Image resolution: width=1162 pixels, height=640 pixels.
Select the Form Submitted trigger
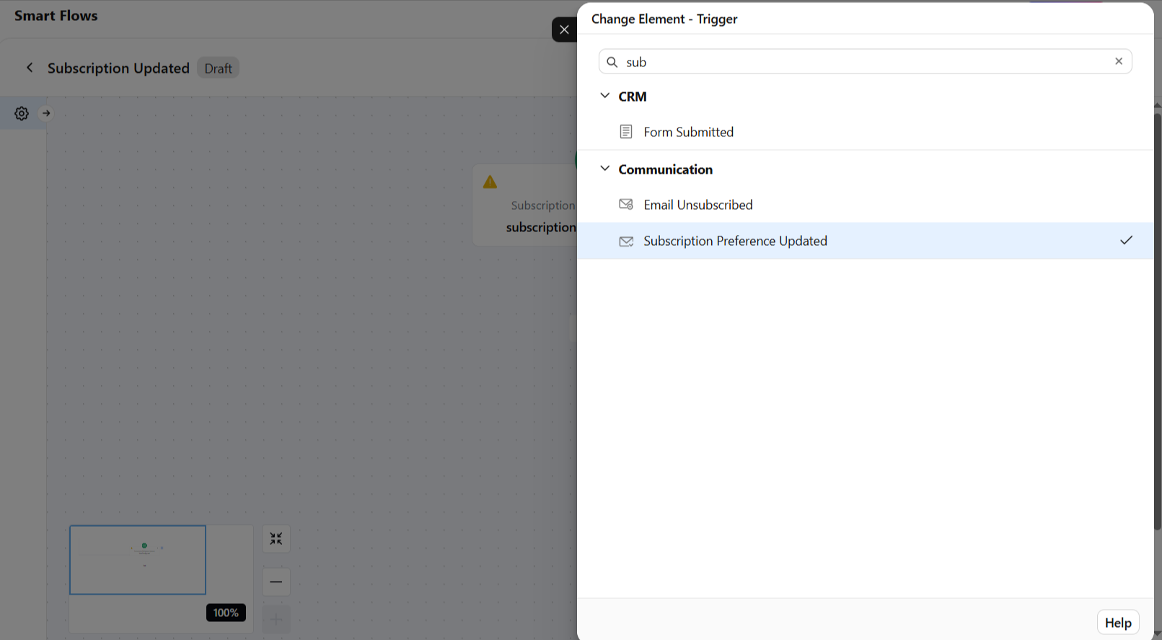click(866, 132)
